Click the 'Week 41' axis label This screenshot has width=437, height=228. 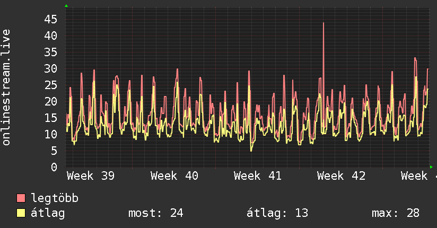pyautogui.click(x=258, y=176)
